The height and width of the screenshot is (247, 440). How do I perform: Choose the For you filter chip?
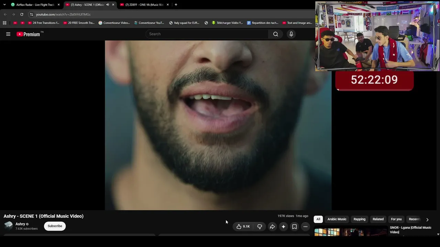coord(396,219)
